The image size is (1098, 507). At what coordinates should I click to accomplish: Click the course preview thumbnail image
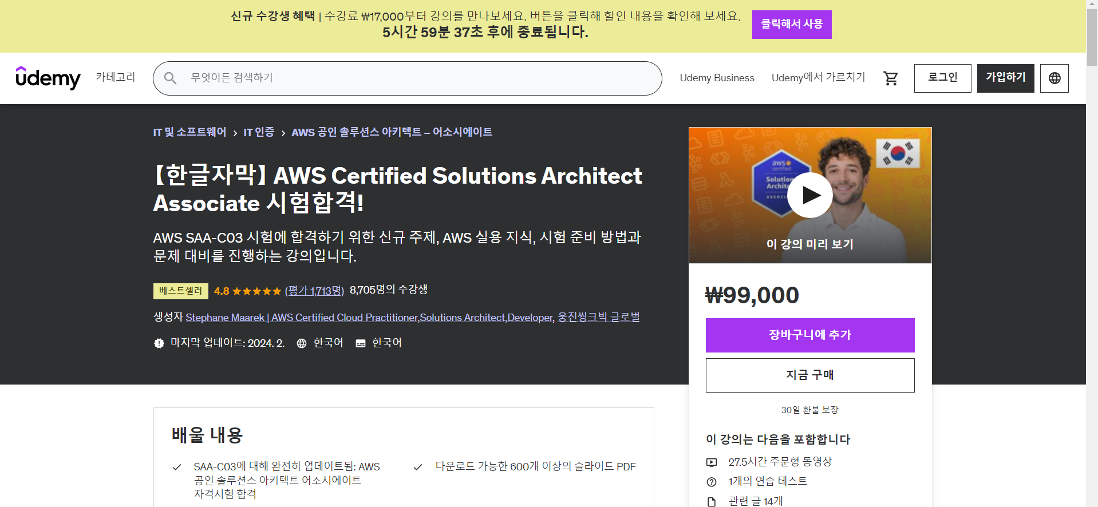point(810,195)
